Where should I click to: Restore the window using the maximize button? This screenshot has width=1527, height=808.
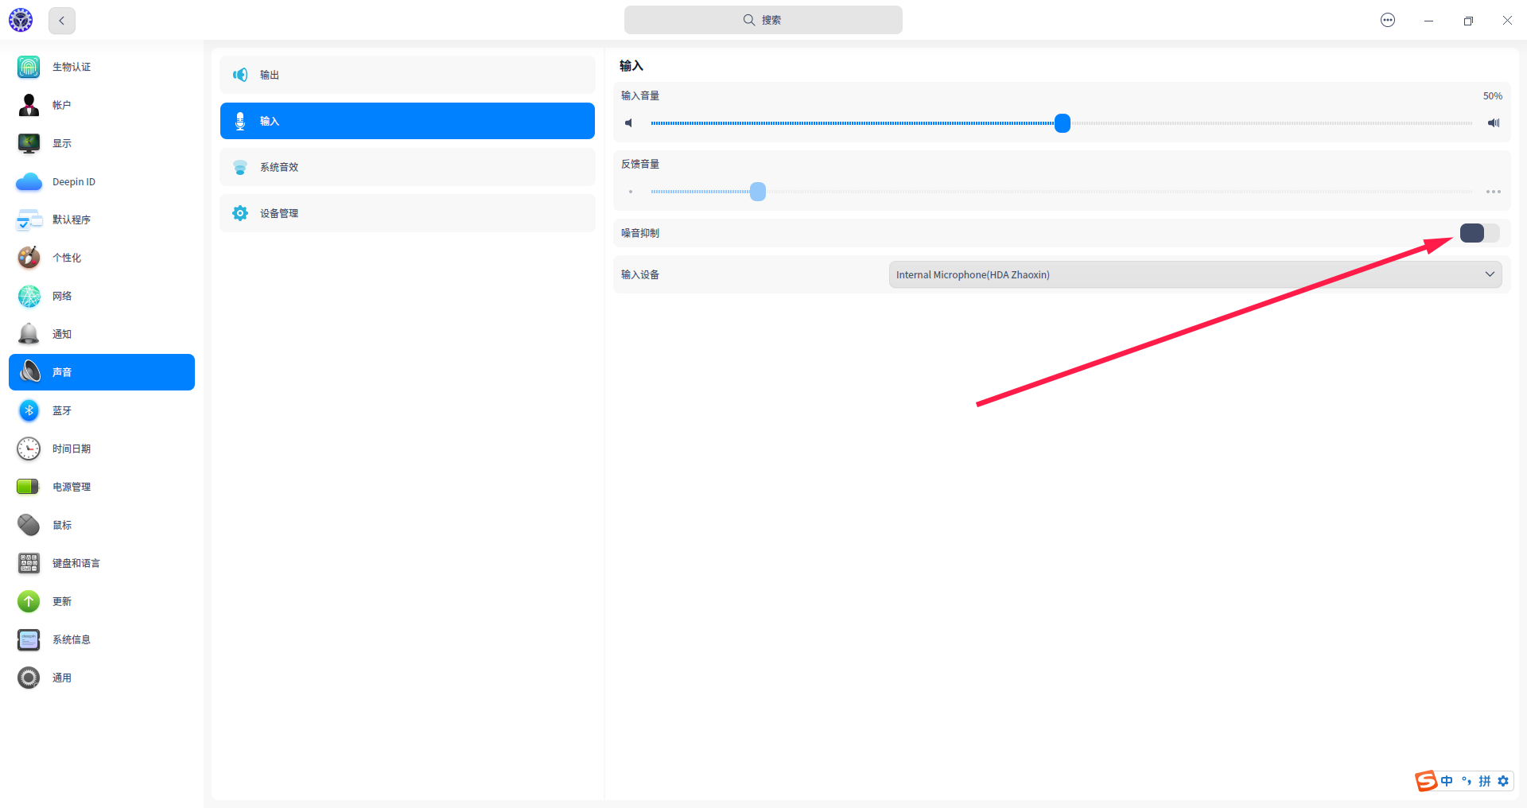pos(1468,21)
